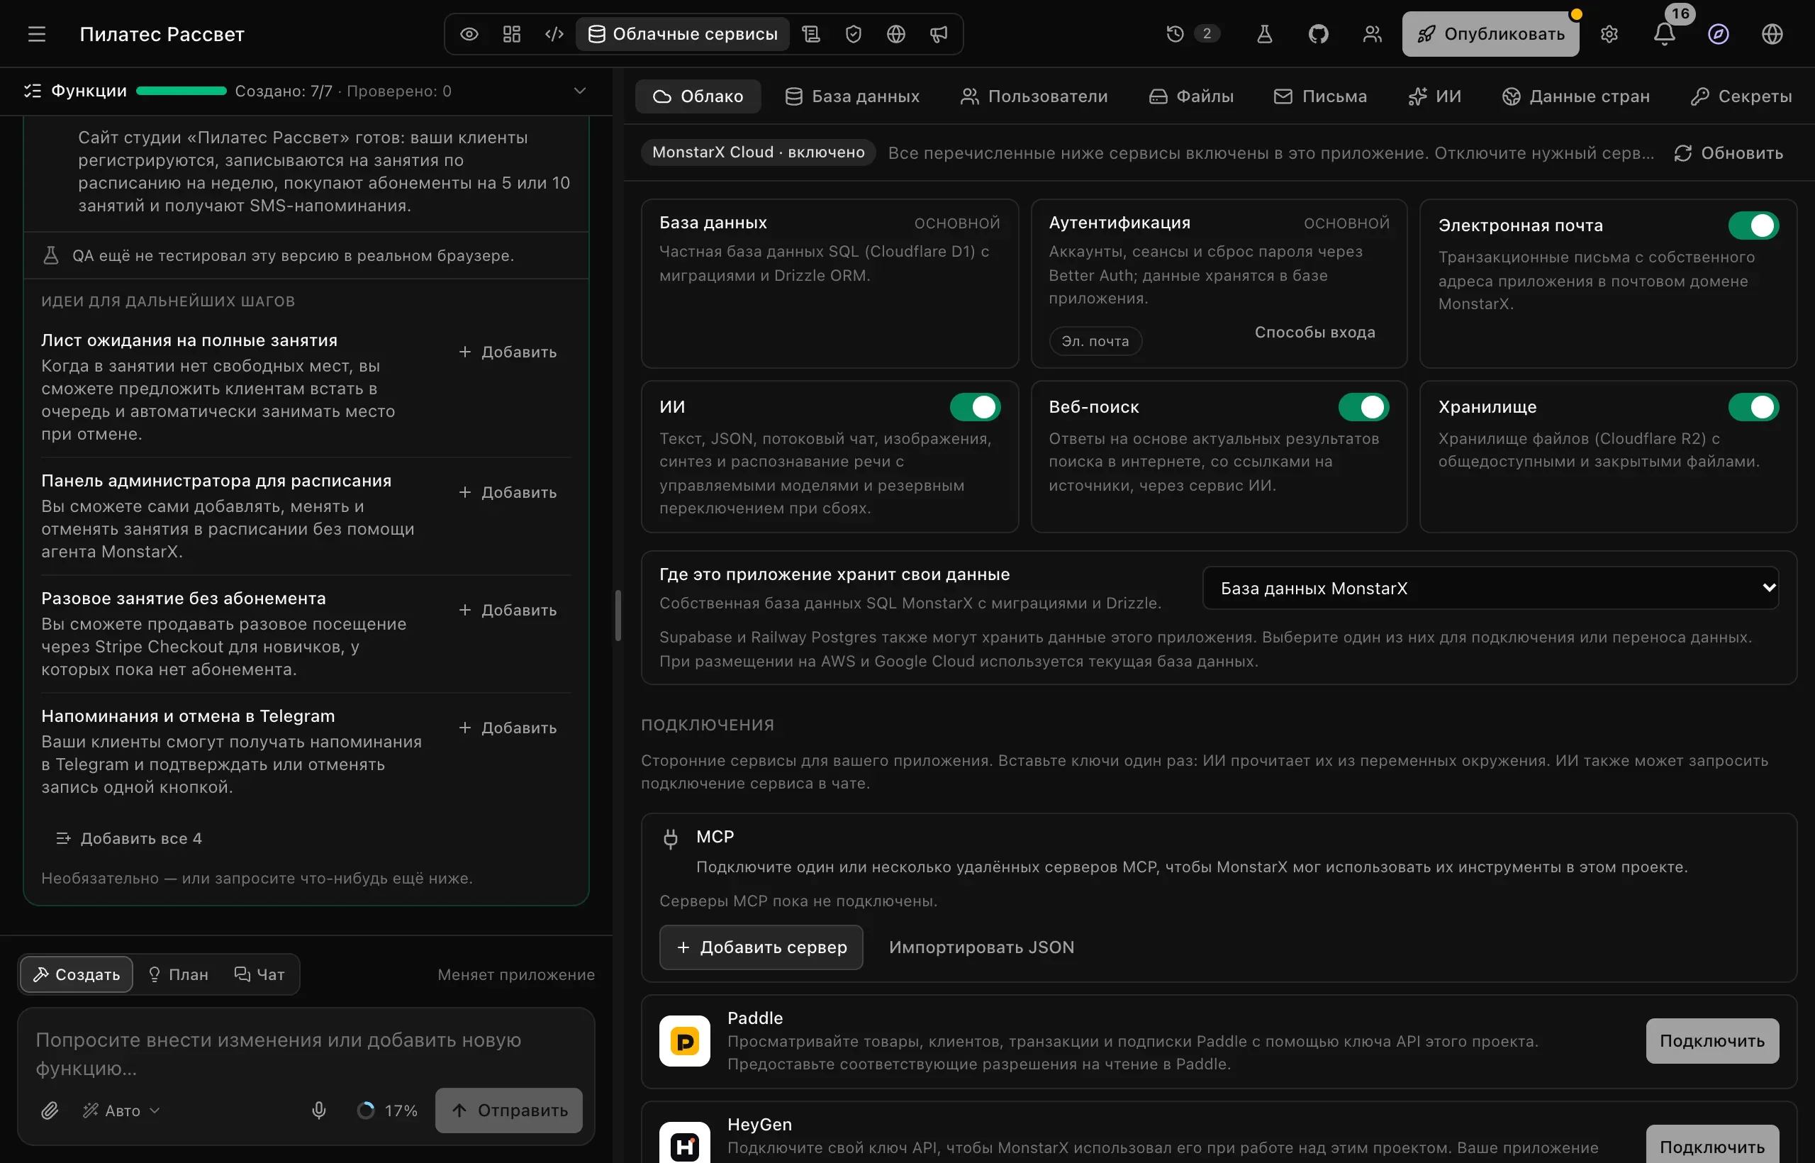Open the База данных MonstarX dropdown
Screen dimensions: 1815x1163
click(1490, 589)
